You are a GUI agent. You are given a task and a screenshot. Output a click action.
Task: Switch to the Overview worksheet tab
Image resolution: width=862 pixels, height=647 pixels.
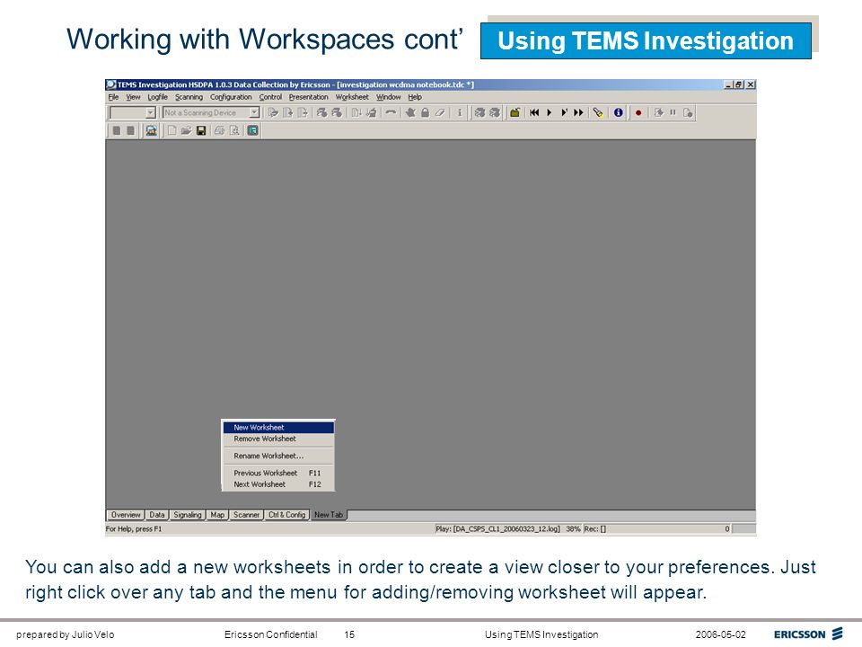tap(126, 515)
